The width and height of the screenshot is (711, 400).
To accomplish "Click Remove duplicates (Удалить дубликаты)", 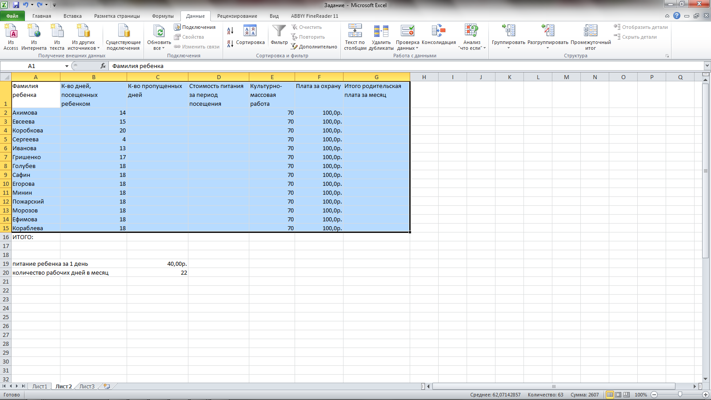I will point(381,37).
